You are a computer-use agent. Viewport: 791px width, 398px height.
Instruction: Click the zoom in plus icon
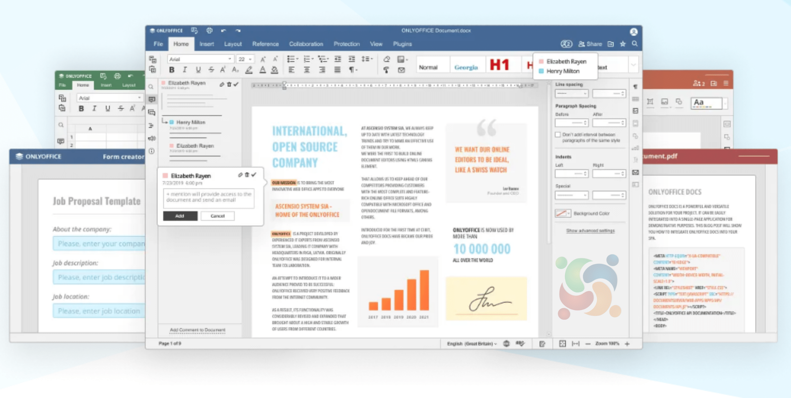coord(627,344)
